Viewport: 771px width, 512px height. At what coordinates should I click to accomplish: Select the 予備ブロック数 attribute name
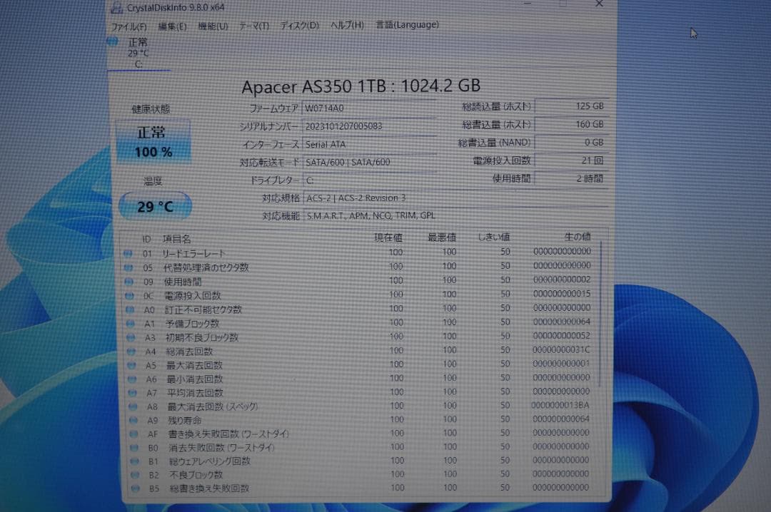point(192,324)
